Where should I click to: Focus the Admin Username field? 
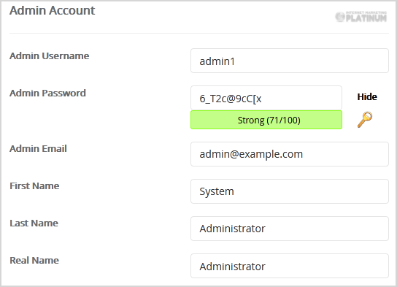290,61
